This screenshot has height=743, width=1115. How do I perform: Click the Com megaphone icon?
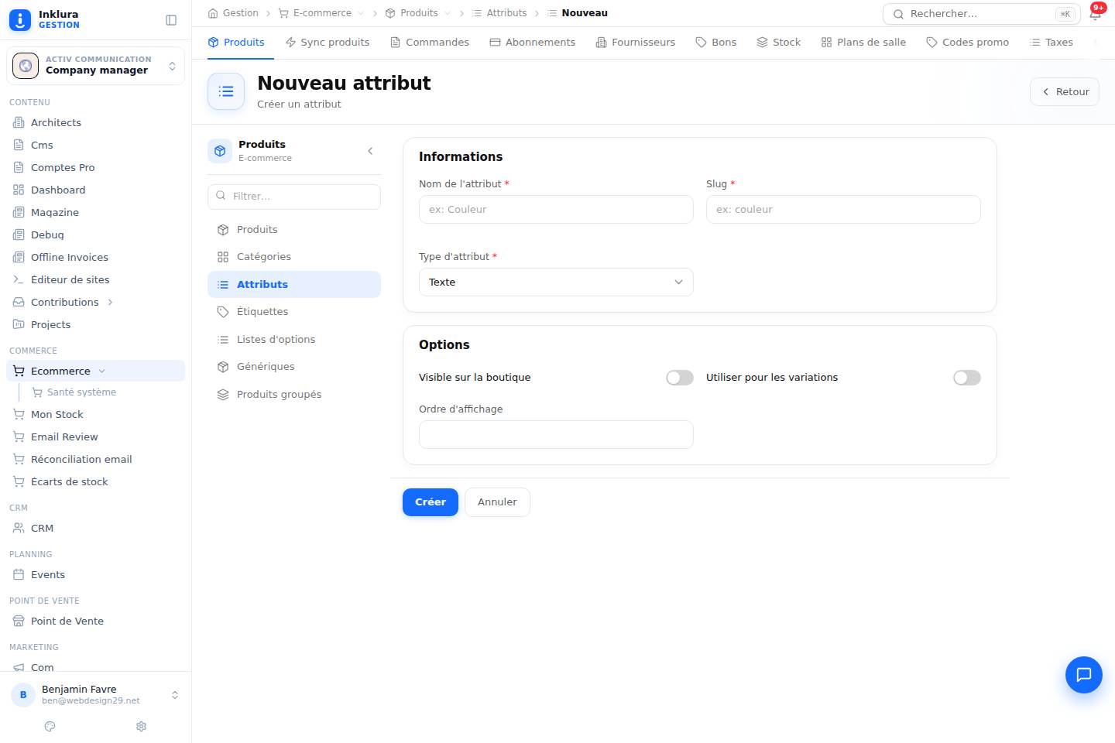19,667
